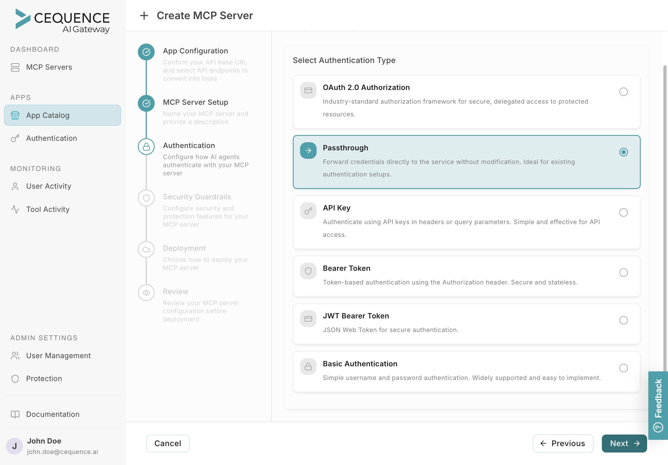
Task: Click the Cequence AI Gateway logo
Action: [x=63, y=21]
